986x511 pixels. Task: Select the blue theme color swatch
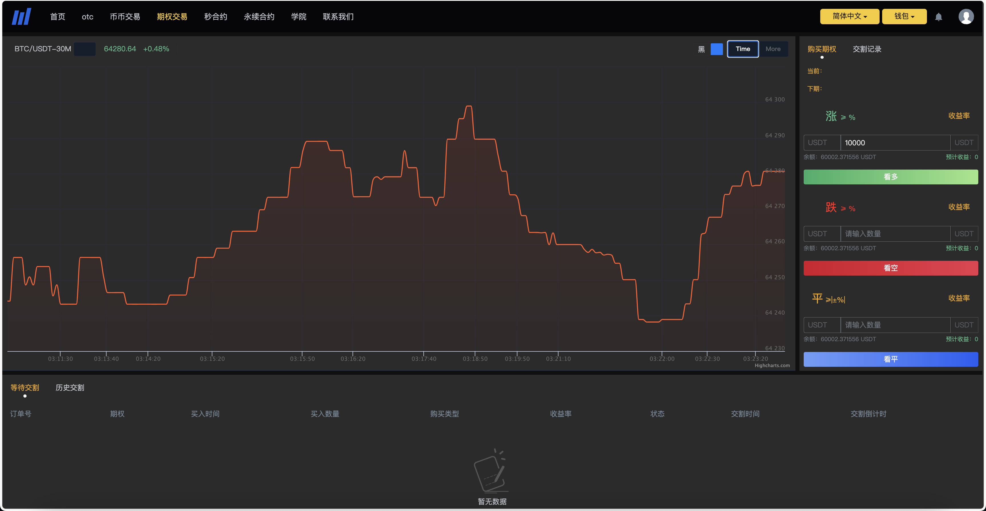[x=717, y=49]
